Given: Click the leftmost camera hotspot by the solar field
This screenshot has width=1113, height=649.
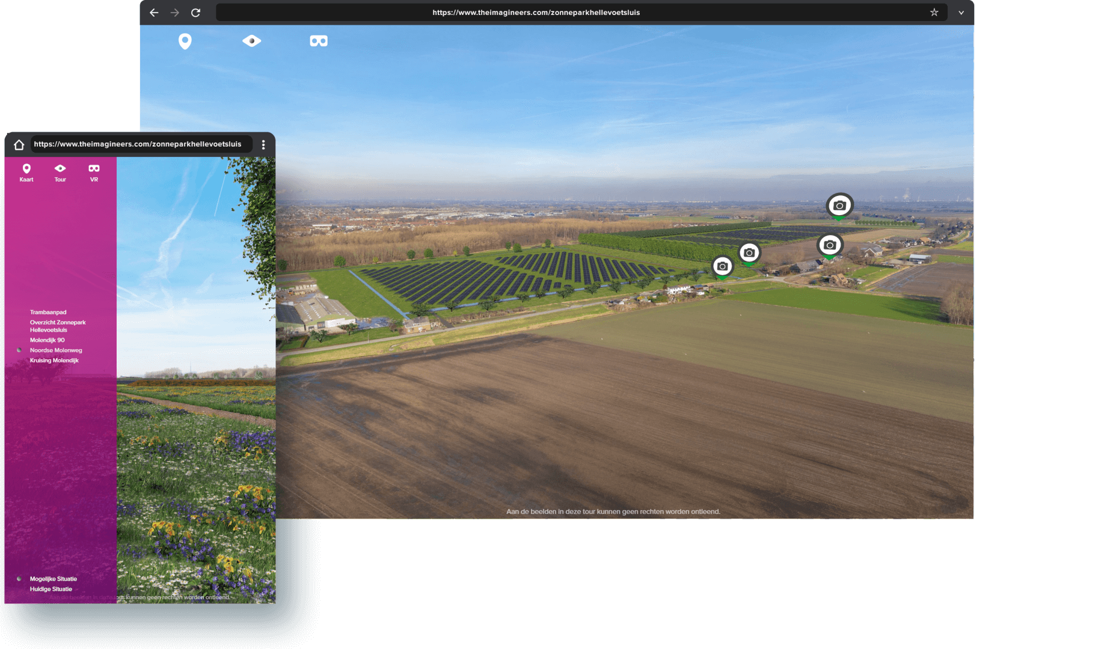Looking at the screenshot, I should (723, 266).
